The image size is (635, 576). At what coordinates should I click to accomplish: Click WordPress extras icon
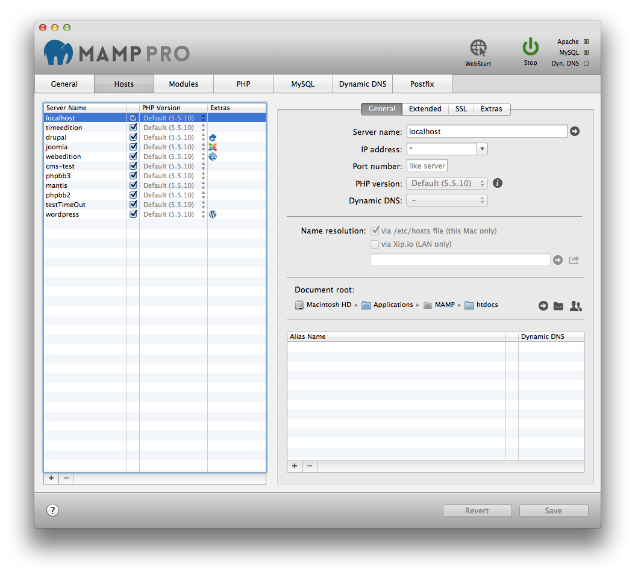213,214
